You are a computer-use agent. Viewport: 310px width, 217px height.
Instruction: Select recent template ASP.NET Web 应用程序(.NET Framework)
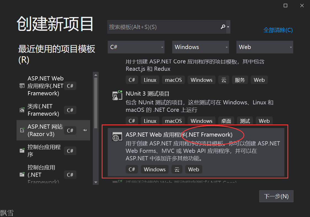(x=53, y=86)
